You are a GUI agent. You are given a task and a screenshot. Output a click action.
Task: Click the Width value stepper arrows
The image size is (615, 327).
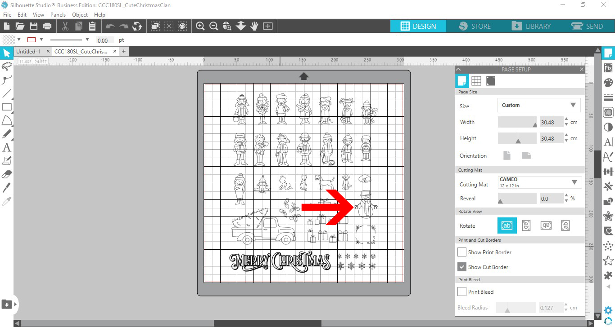pos(566,122)
